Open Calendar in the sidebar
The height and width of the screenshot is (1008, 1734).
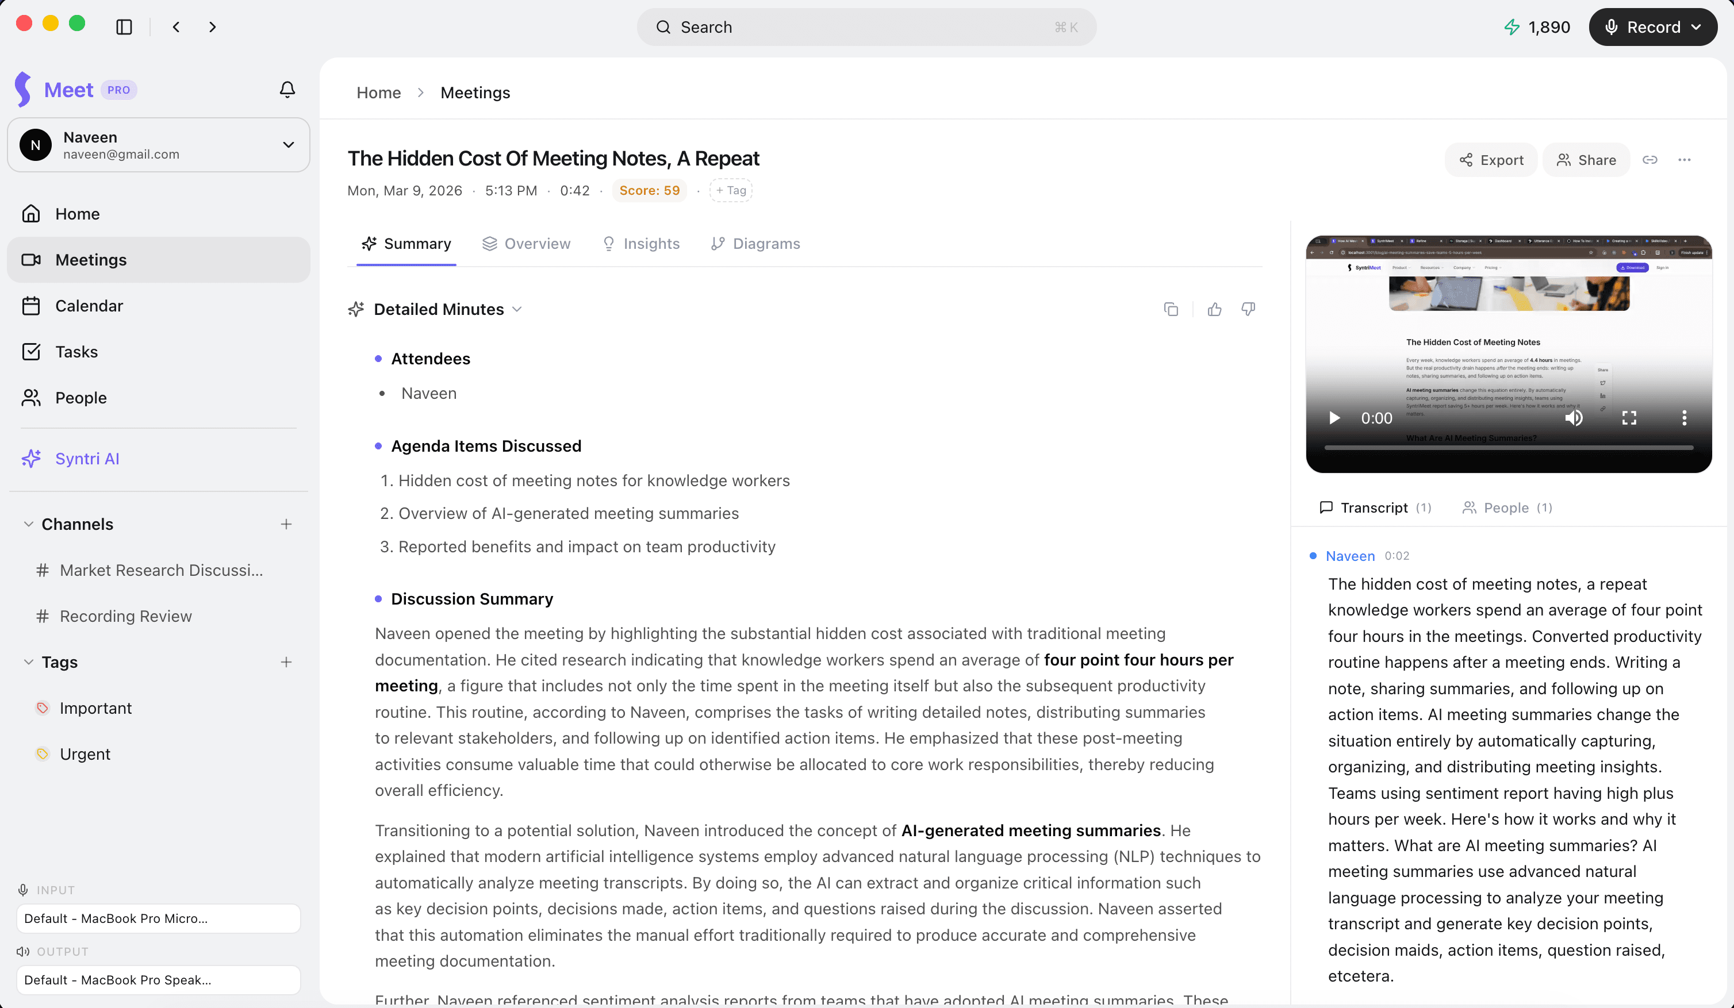tap(158, 306)
